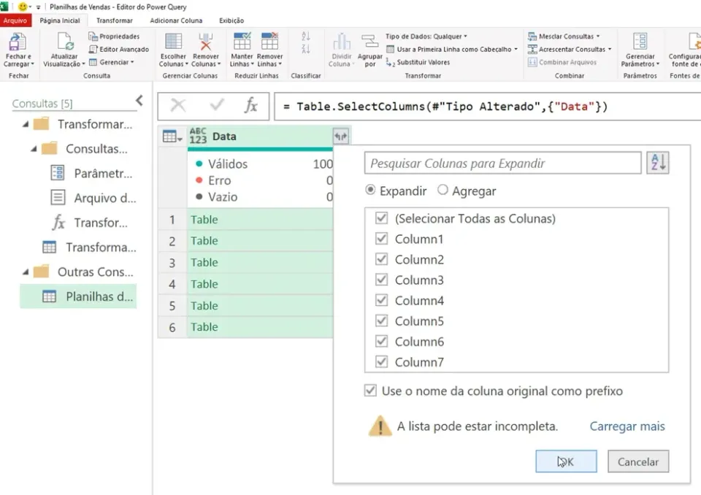Uncheck Column1
Image resolution: width=701 pixels, height=495 pixels.
point(381,239)
